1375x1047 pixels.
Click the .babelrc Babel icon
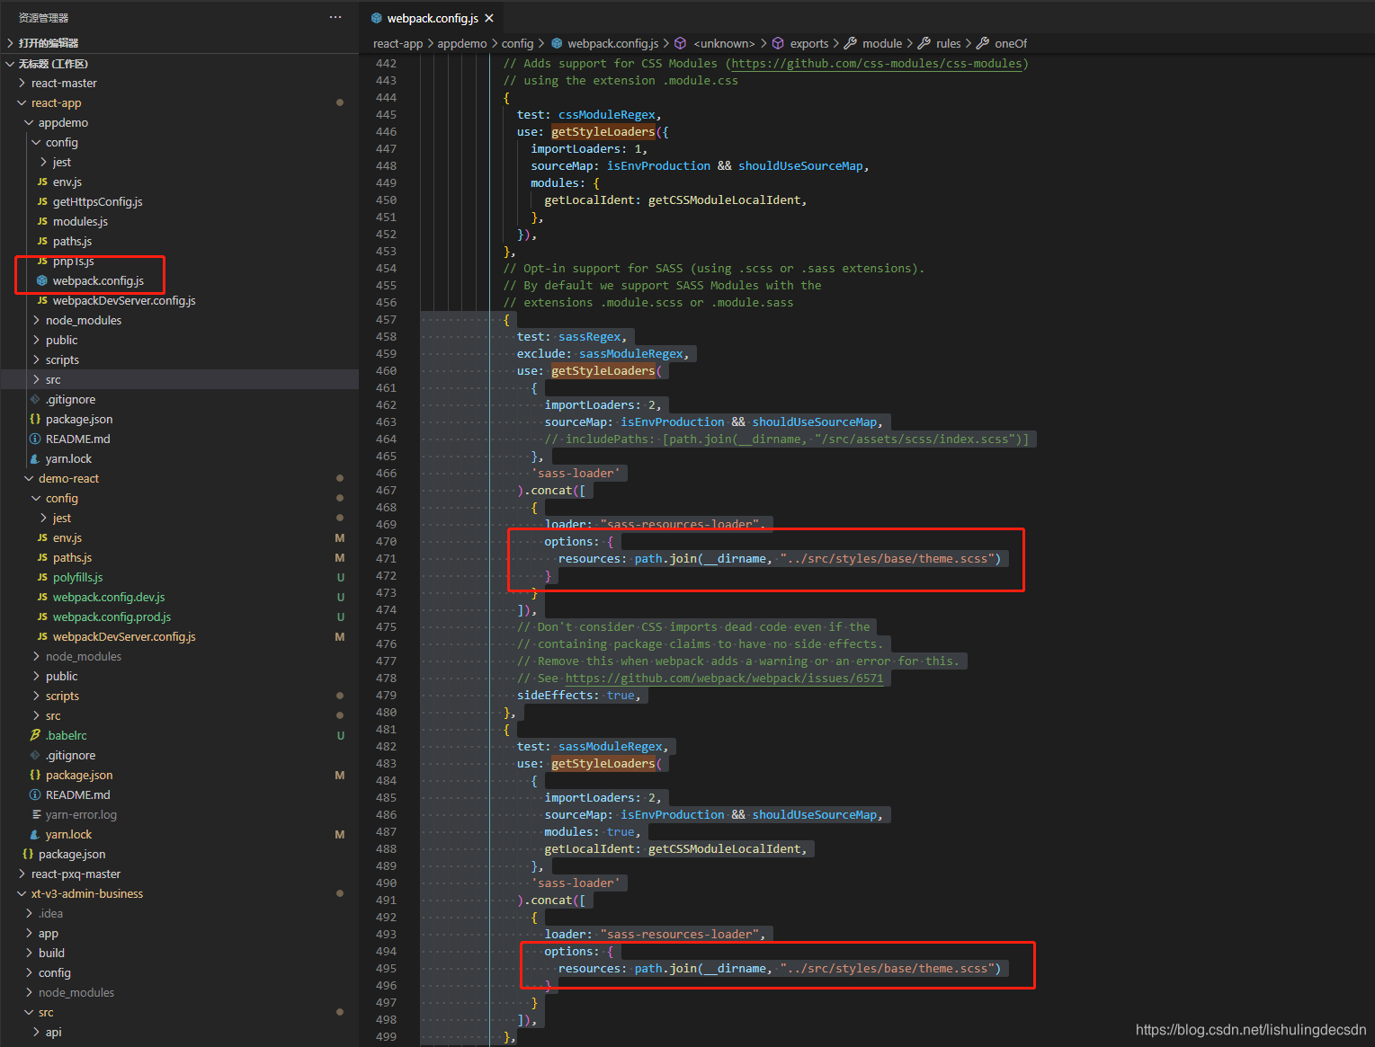[x=35, y=735]
